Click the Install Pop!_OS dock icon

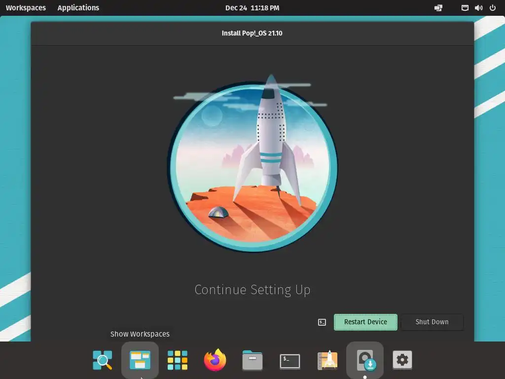(x=365, y=360)
